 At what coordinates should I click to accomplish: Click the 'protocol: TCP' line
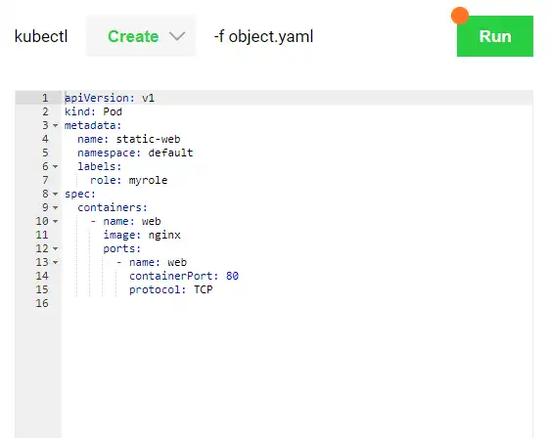pyautogui.click(x=171, y=289)
